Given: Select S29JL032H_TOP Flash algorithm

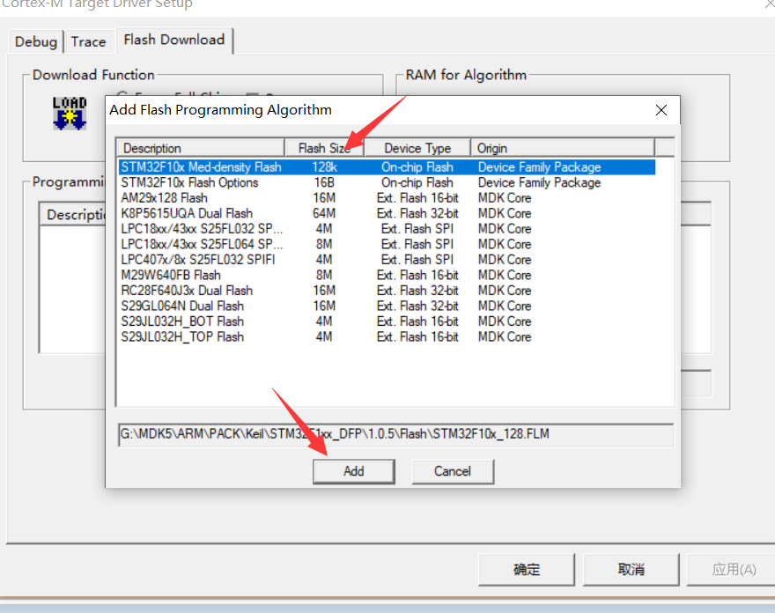Looking at the screenshot, I should 387,336.
